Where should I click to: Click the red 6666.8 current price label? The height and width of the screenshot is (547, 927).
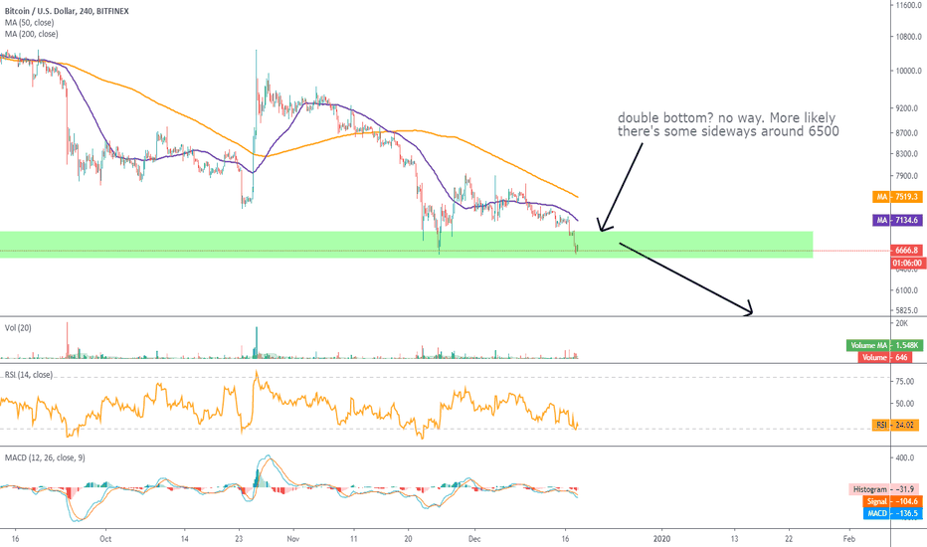pyautogui.click(x=906, y=251)
